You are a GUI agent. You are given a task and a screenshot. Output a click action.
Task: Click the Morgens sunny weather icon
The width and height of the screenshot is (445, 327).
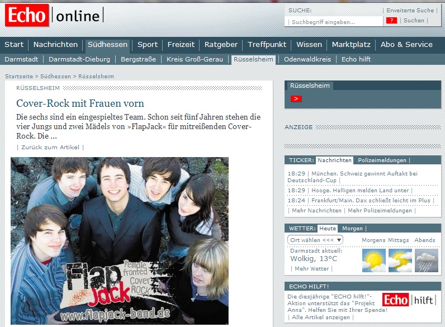(374, 260)
